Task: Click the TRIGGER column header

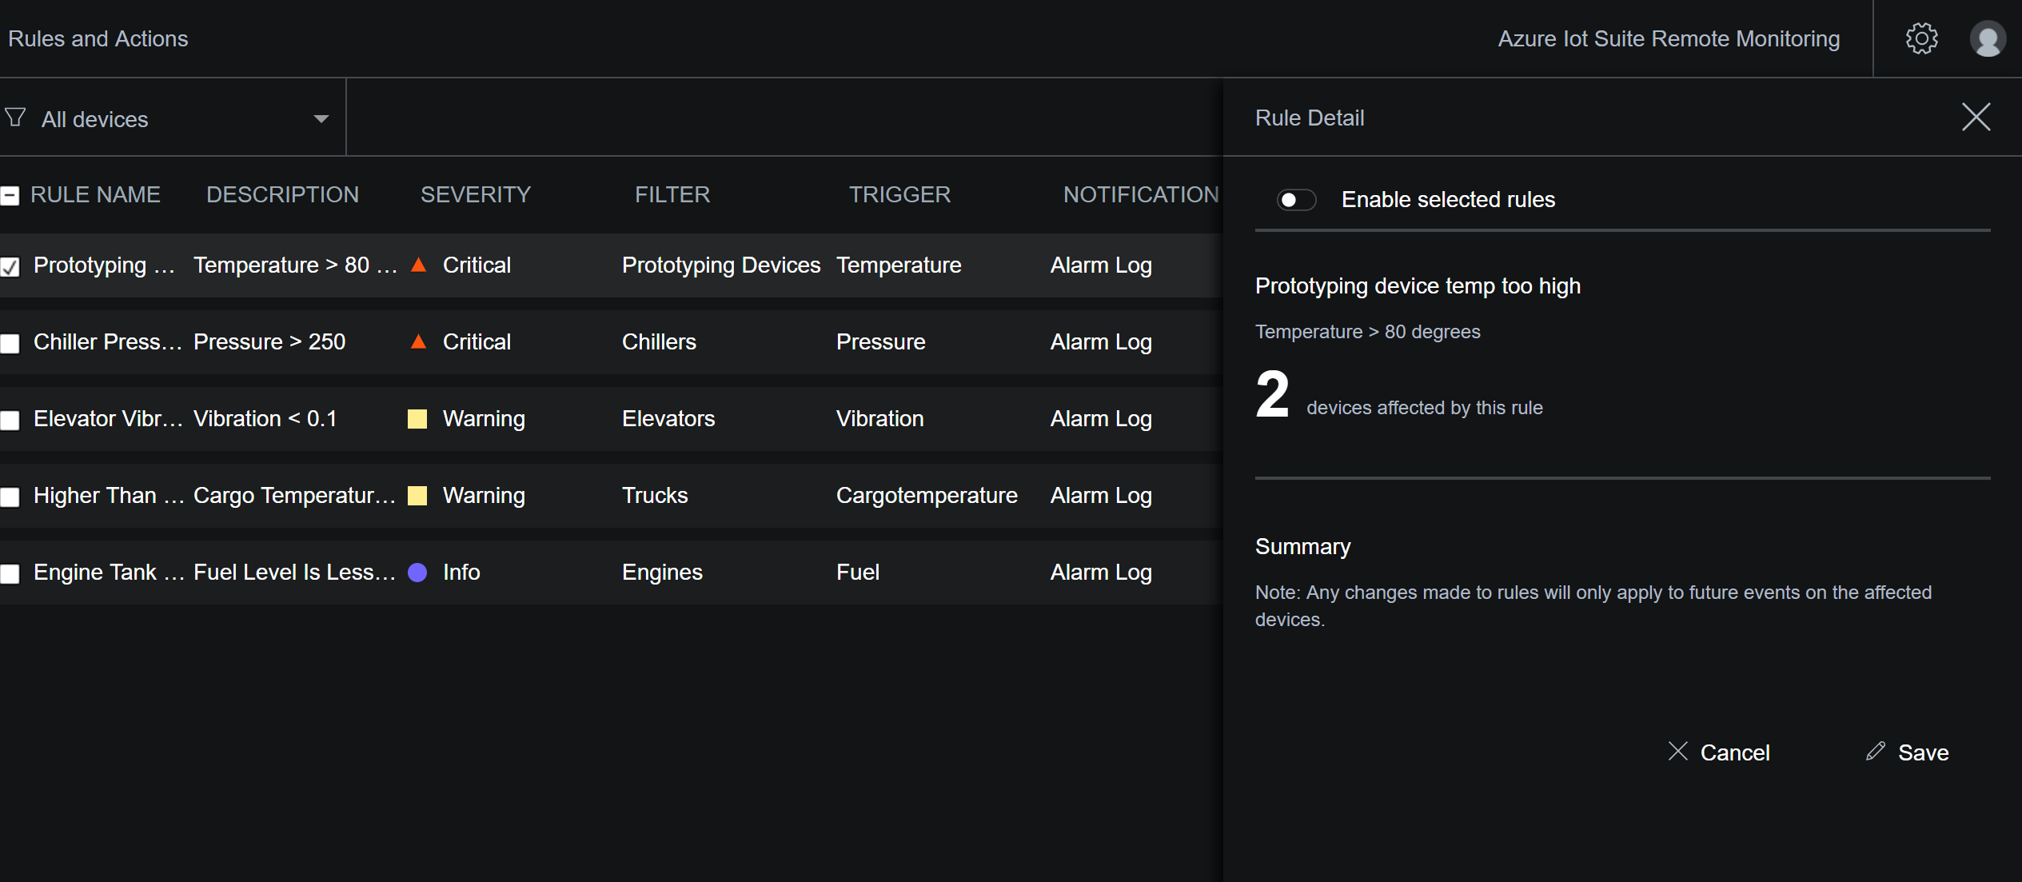Action: pyautogui.click(x=899, y=194)
